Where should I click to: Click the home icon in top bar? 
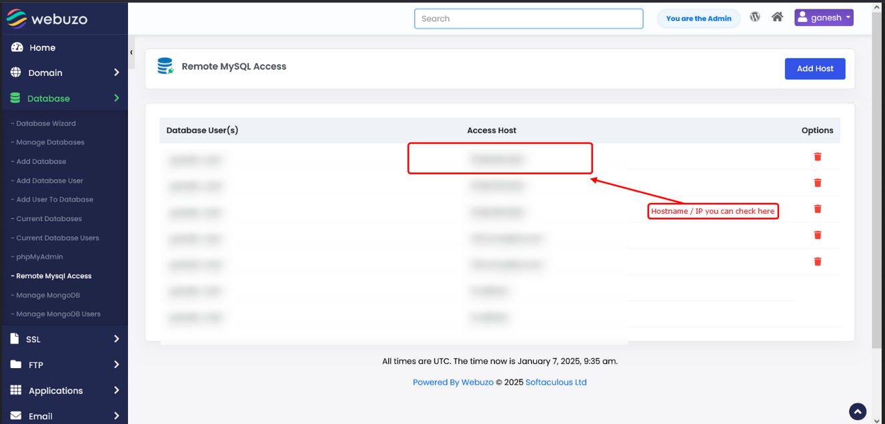(x=777, y=17)
